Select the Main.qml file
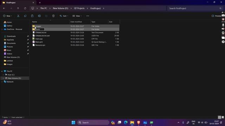 tap(76, 42)
